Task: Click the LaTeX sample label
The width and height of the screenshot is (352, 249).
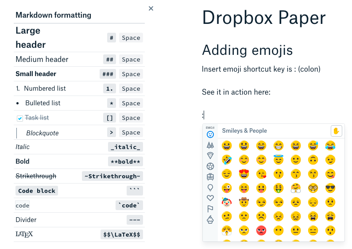Action: (x=24, y=234)
